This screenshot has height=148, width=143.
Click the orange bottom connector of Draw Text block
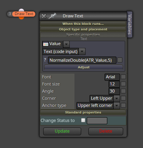pos(21,18)
